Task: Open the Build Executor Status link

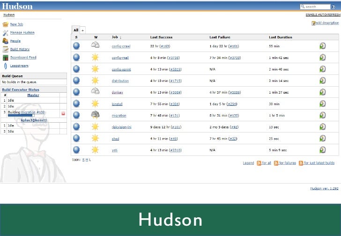Action: 21,89
